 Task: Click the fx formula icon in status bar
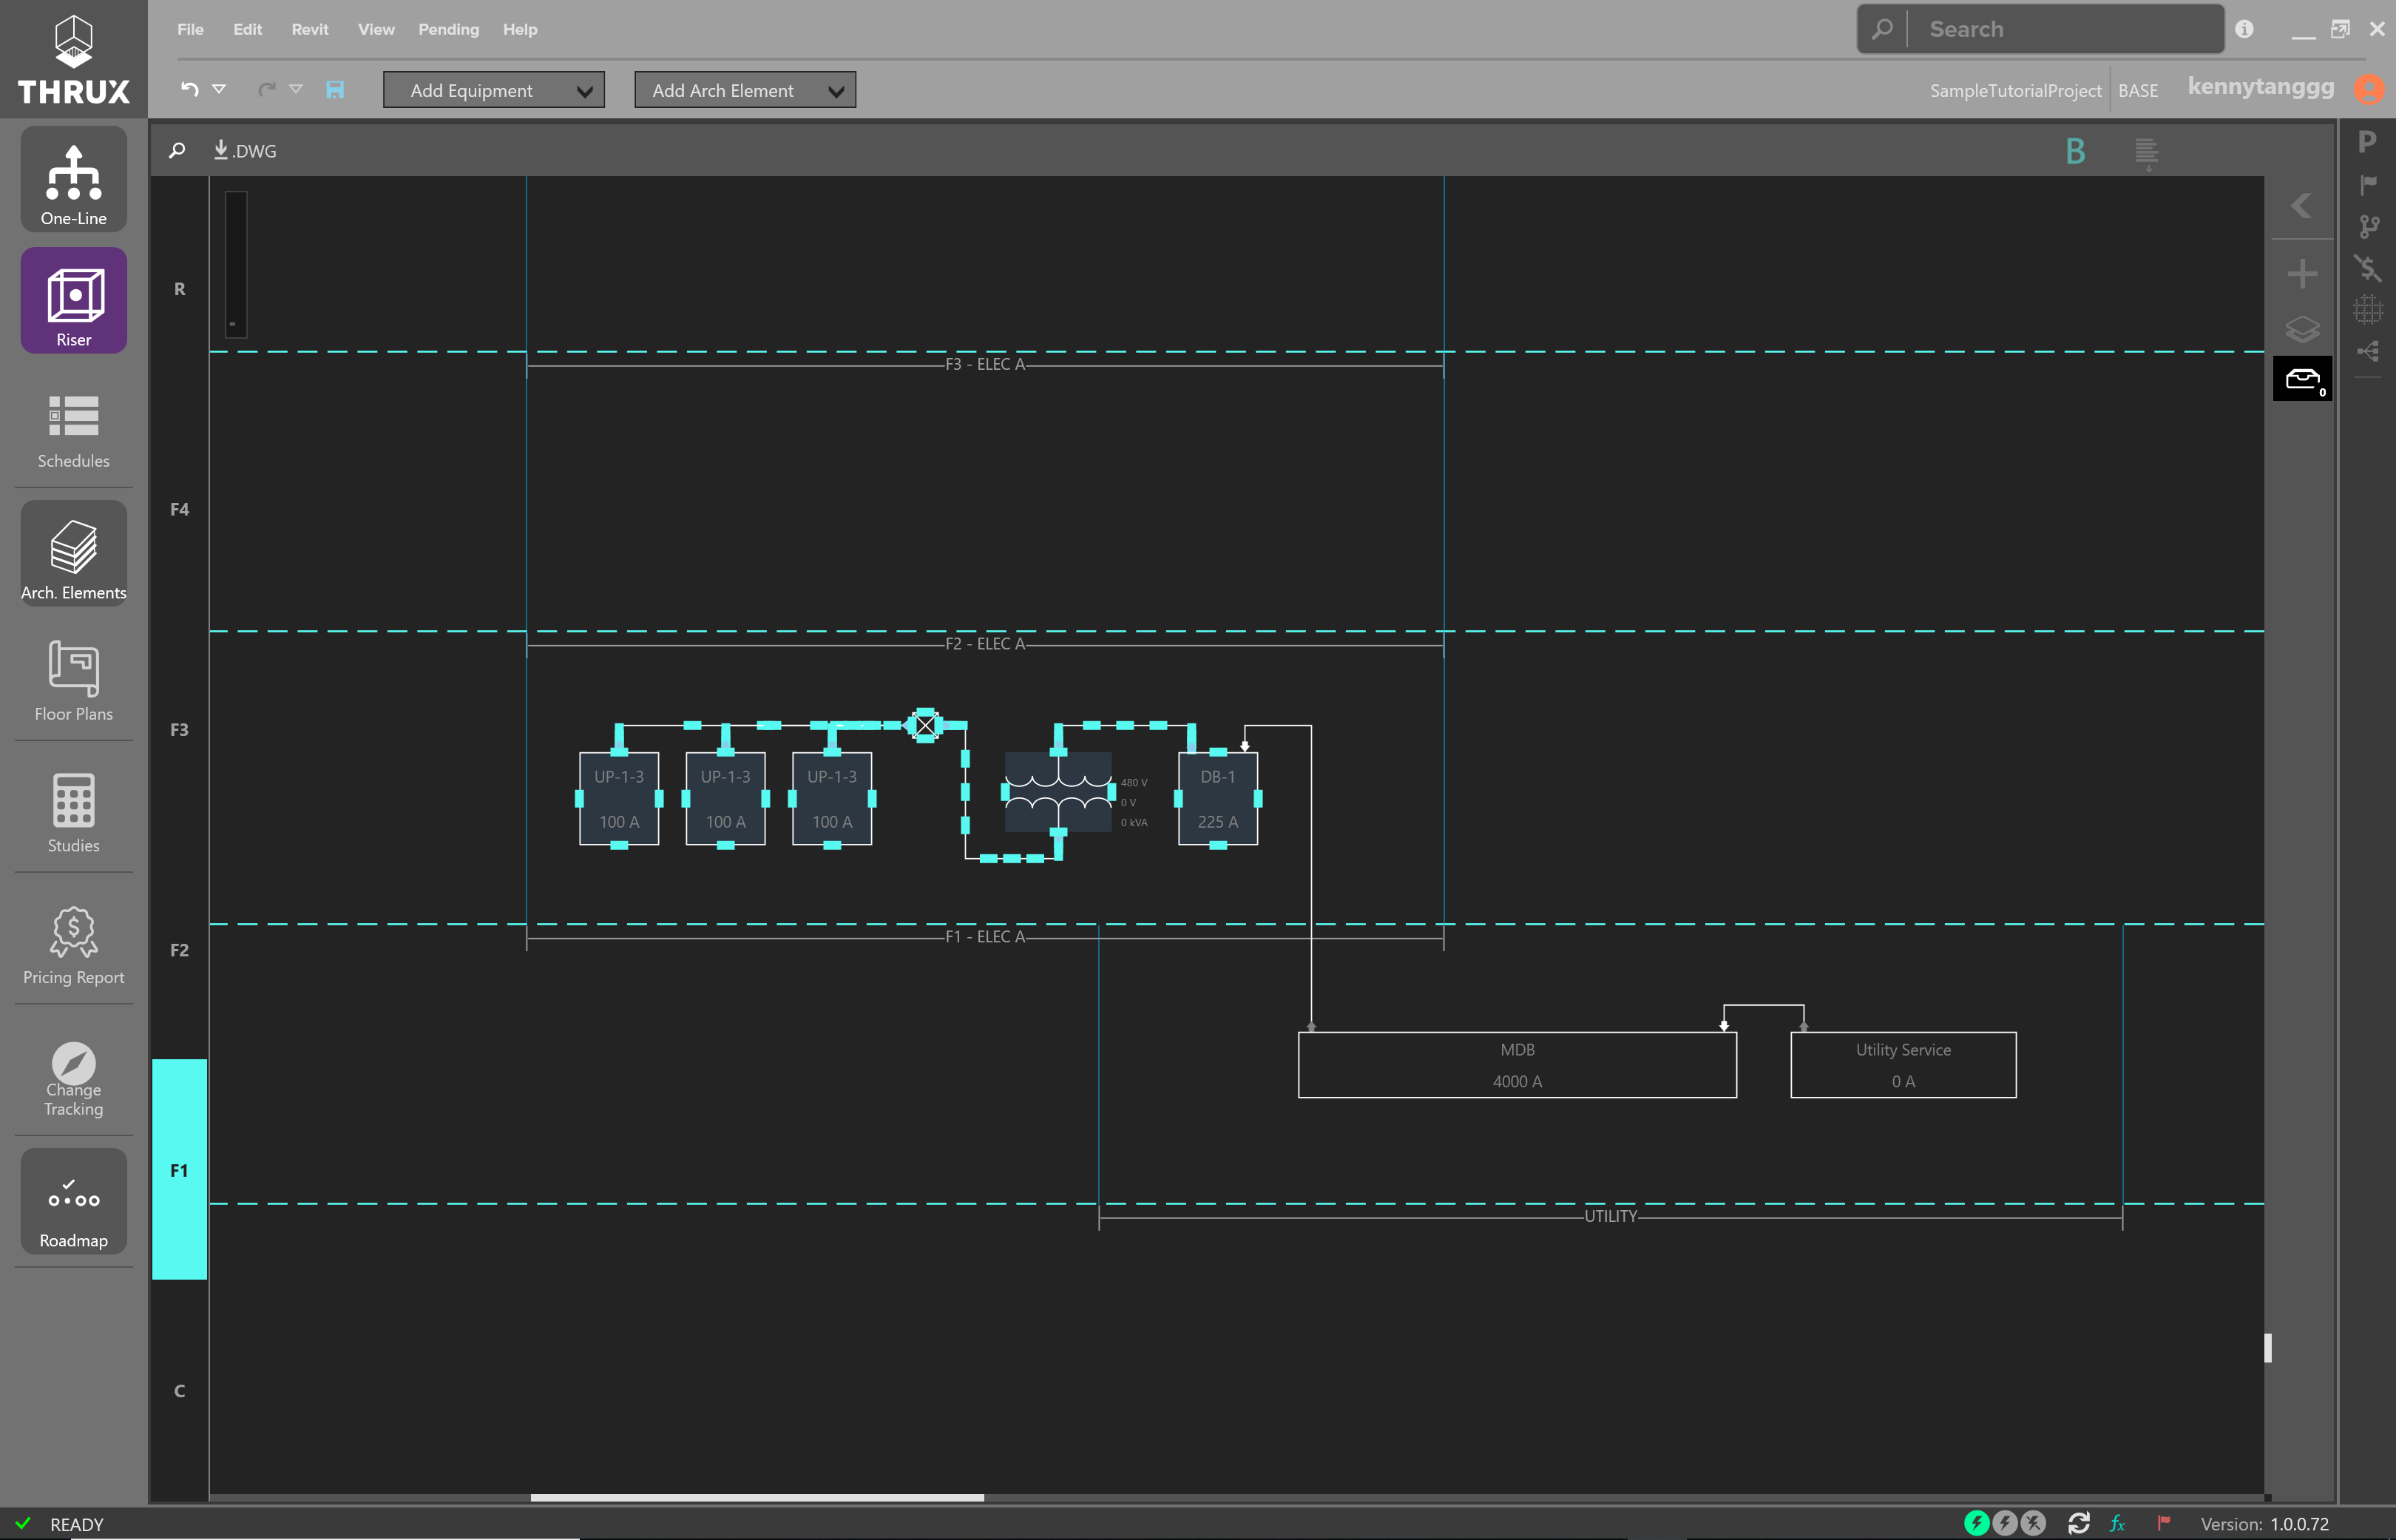2117,1523
